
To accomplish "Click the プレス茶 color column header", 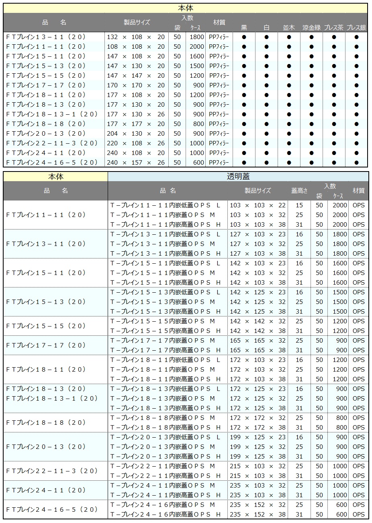I will tap(334, 27).
